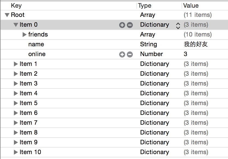Expand Item 10 dictionary

[x=16, y=152]
